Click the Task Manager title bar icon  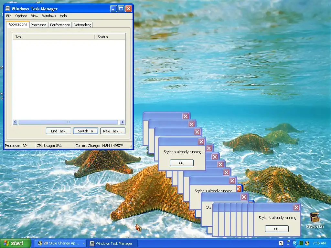(x=8, y=8)
